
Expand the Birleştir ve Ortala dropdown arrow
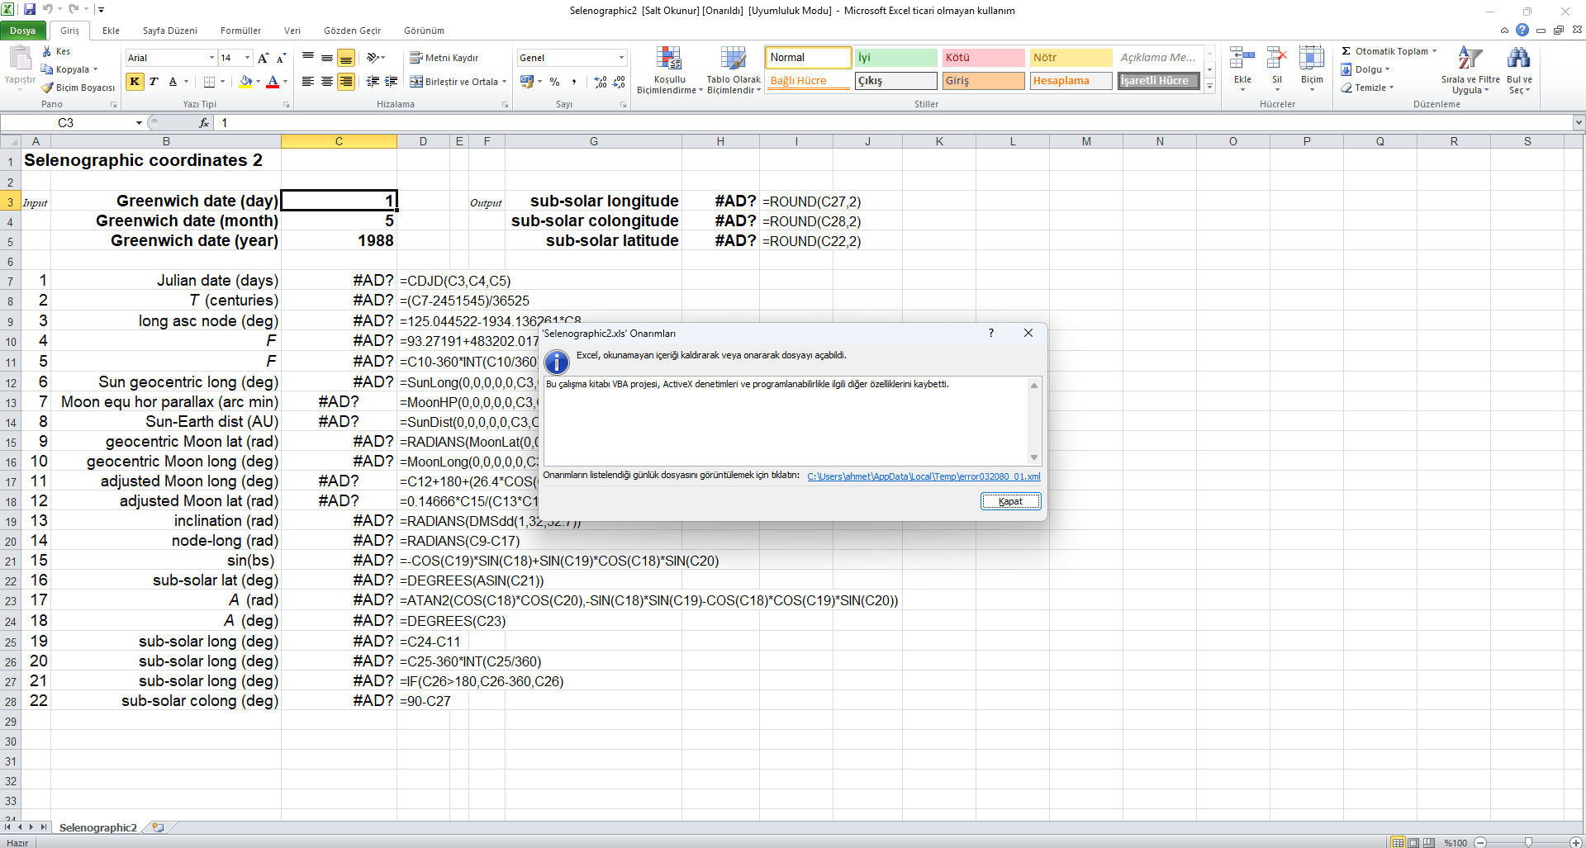[x=504, y=82]
